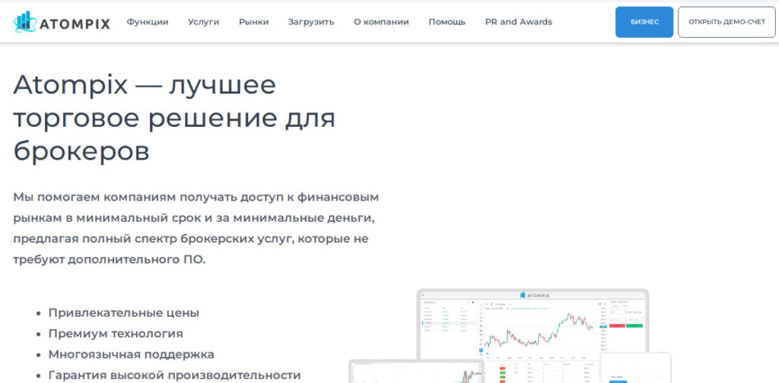Click the Atompix logo
Viewport: 779px width, 383px height.
pos(62,22)
